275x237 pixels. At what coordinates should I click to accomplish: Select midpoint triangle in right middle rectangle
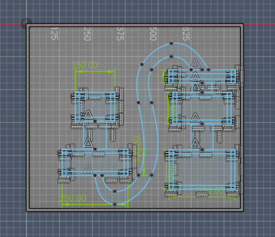(x=195, y=117)
